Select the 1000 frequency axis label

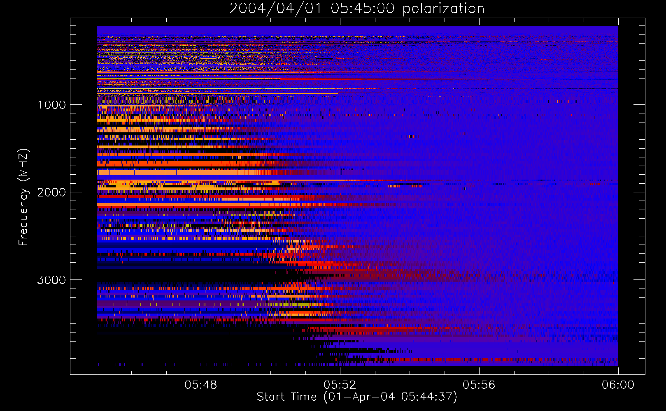51,105
